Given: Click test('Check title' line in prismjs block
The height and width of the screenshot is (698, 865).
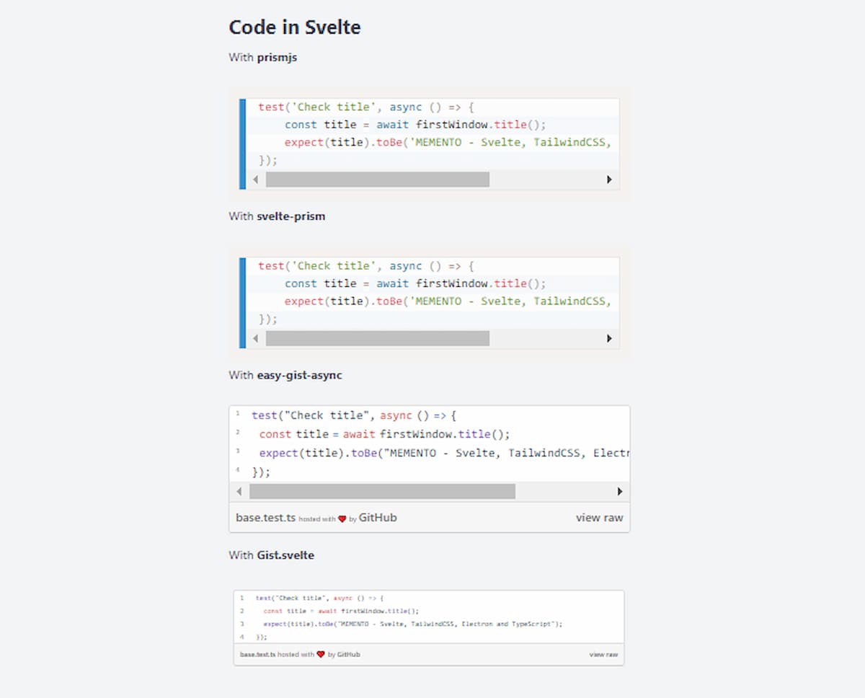Looking at the screenshot, I should 366,107.
